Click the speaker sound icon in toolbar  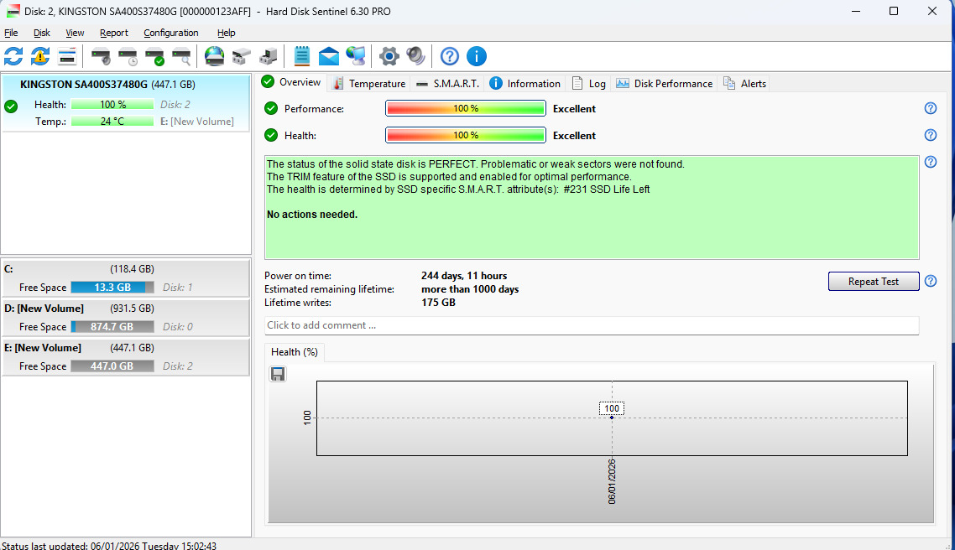(x=416, y=56)
